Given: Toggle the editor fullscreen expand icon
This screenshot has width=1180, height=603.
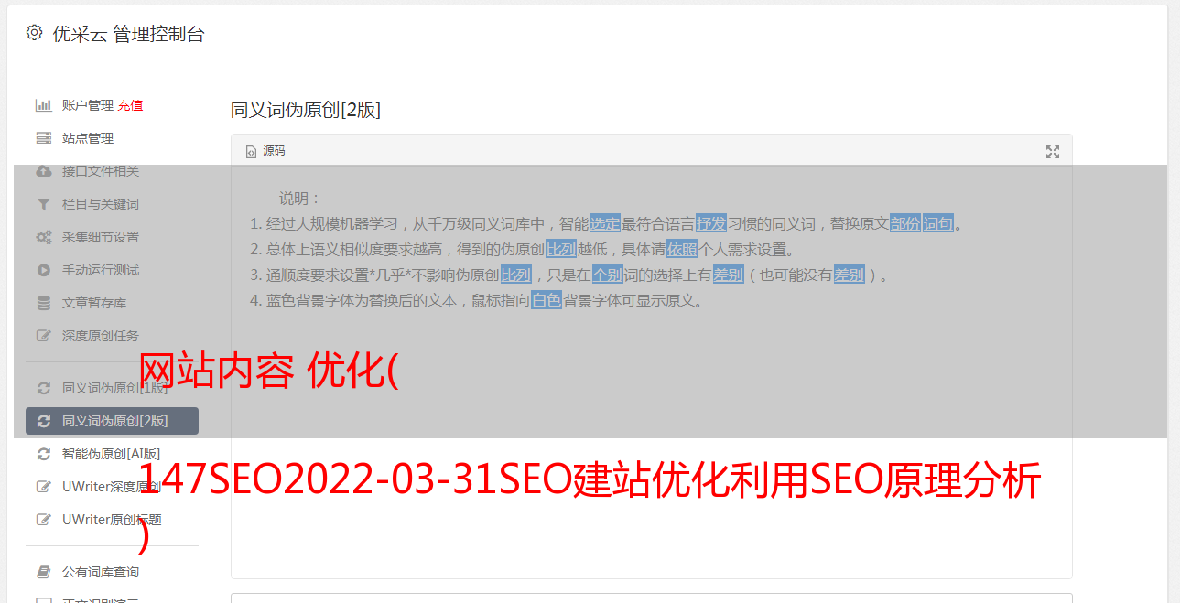Looking at the screenshot, I should pyautogui.click(x=1053, y=152).
